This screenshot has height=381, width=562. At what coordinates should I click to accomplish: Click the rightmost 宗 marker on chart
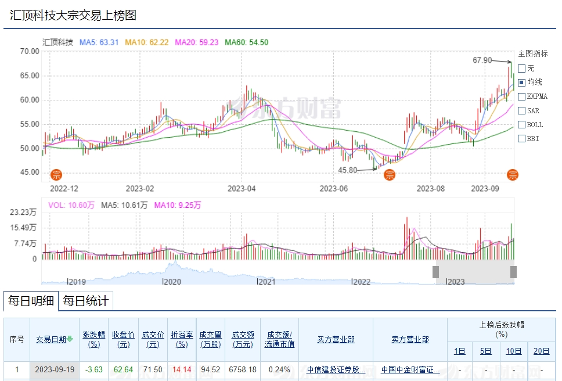tap(513, 174)
